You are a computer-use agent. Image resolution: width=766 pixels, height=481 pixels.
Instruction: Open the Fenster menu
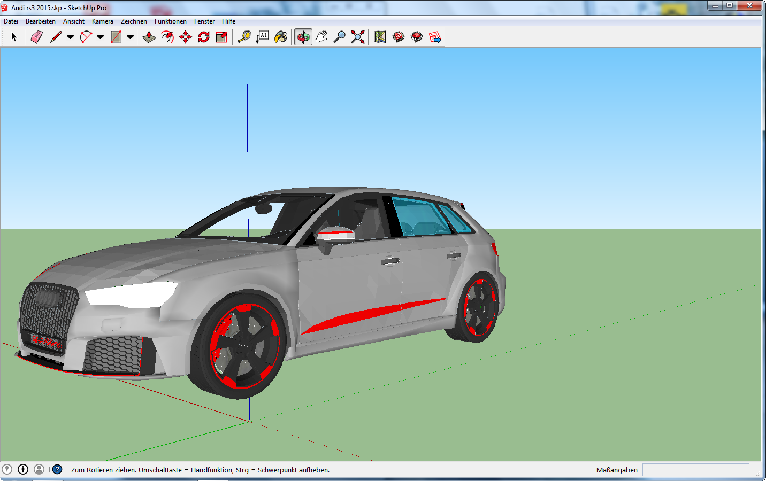pyautogui.click(x=204, y=21)
